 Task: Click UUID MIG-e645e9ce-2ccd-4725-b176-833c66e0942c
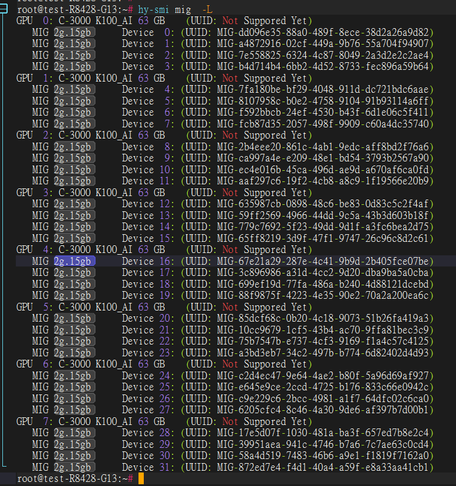[x=323, y=387]
